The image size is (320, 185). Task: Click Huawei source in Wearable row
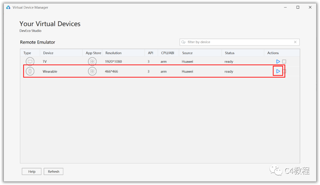(187, 71)
